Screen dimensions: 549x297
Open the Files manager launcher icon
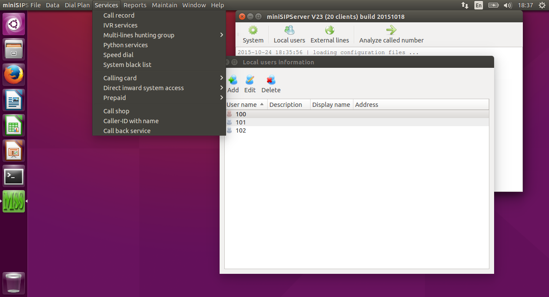coord(14,49)
